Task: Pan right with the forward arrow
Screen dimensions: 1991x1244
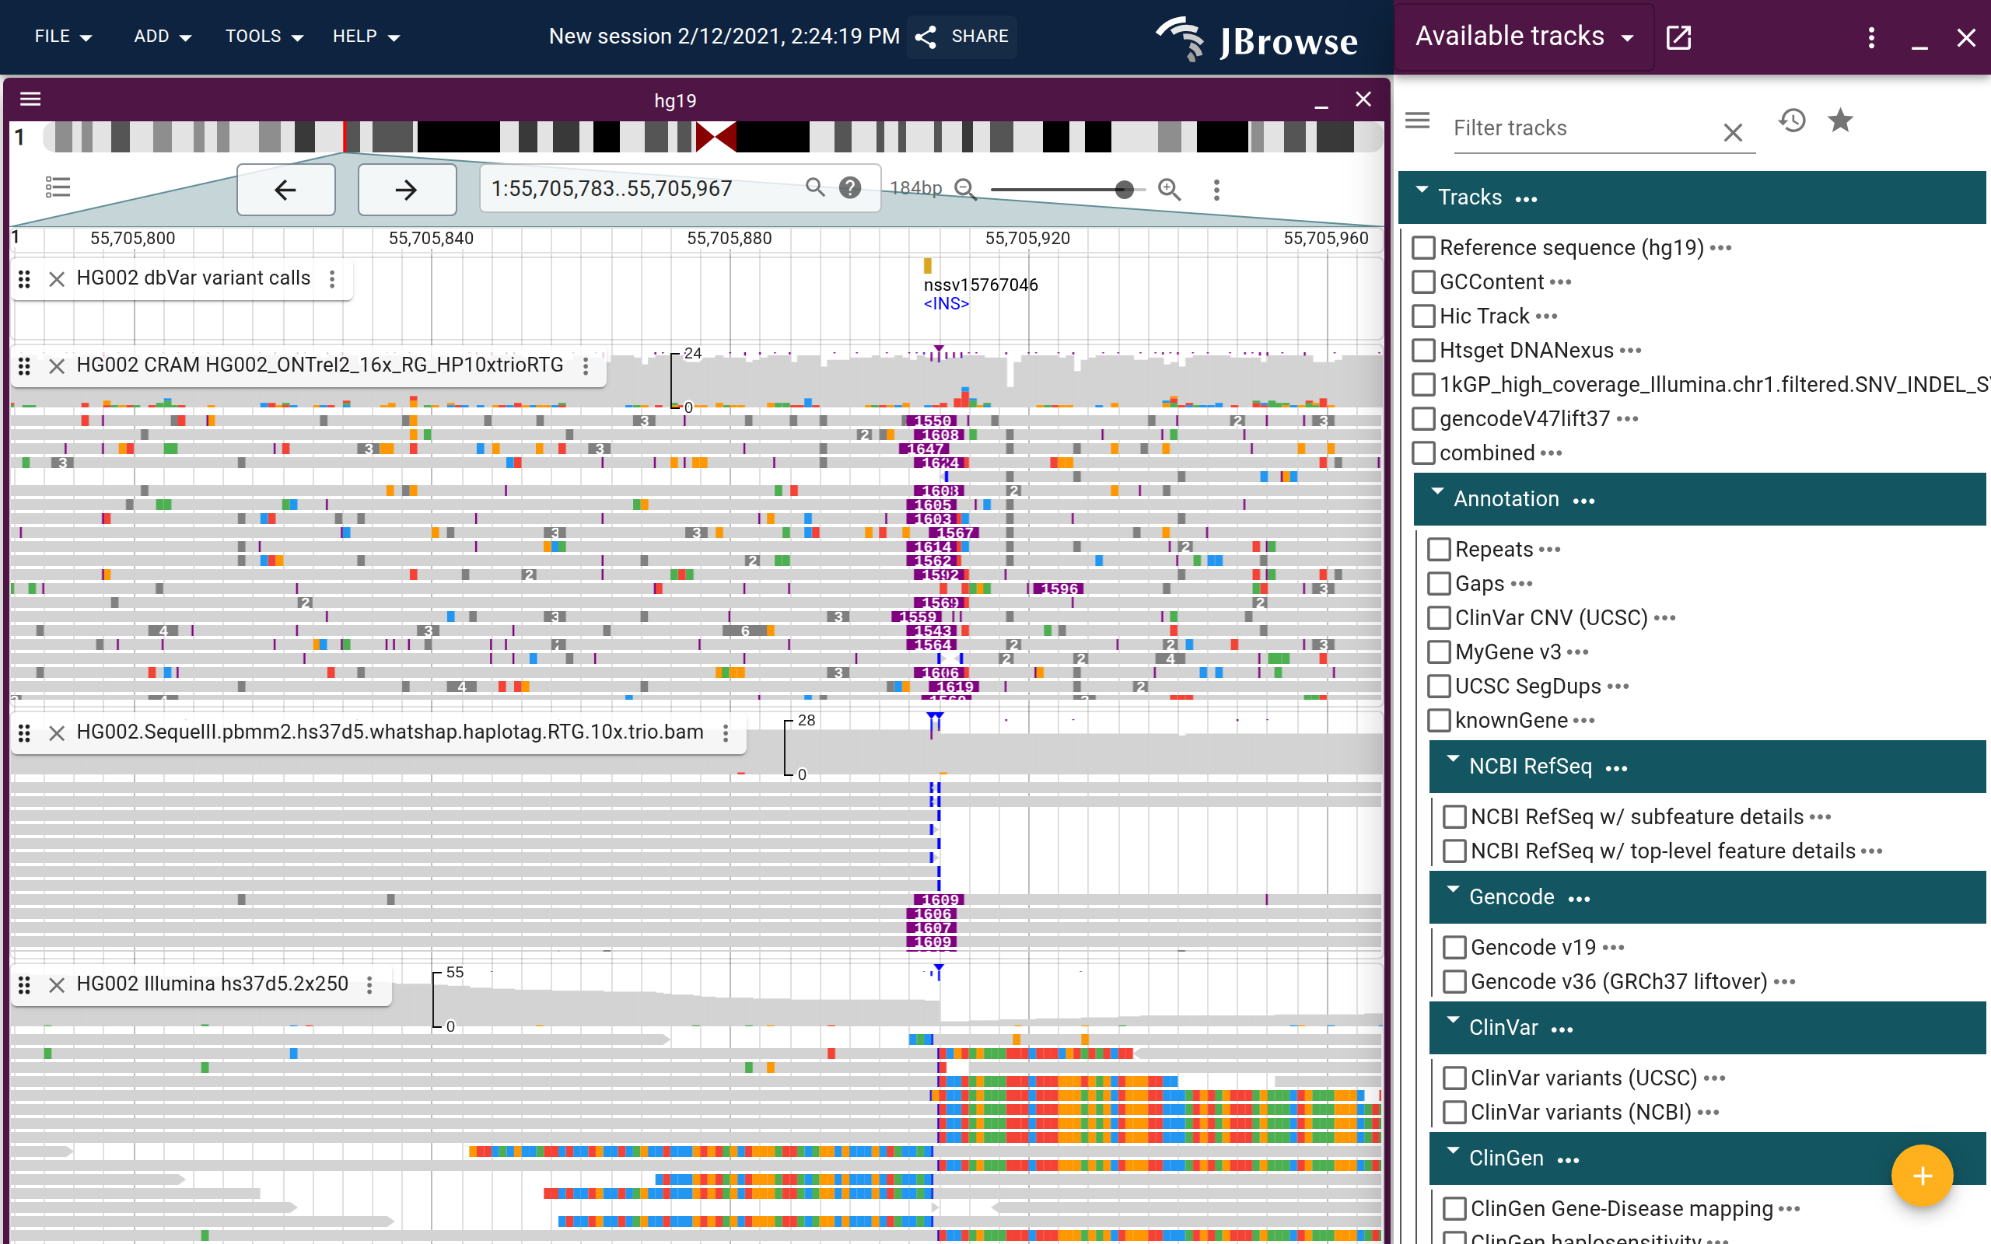Action: tap(407, 189)
